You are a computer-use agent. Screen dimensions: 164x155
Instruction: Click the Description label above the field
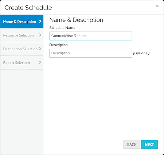click(58, 45)
